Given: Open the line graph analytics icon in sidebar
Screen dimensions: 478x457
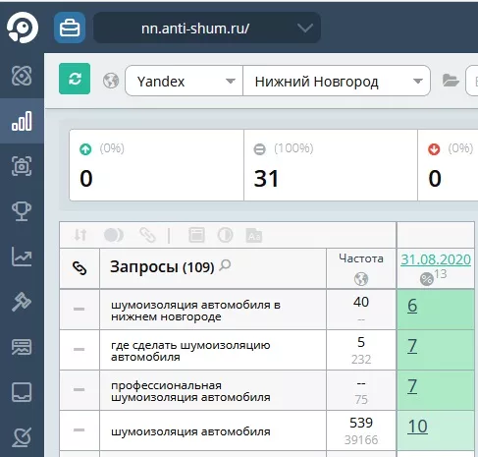Looking at the screenshot, I should click(22, 257).
